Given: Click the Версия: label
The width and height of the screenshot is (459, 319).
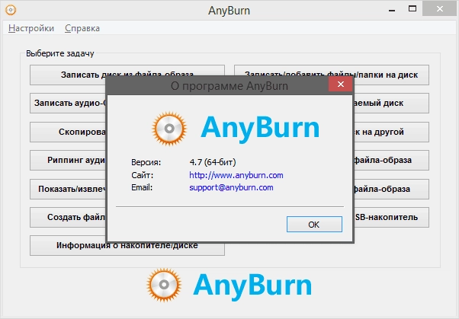Looking at the screenshot, I should (146, 162).
